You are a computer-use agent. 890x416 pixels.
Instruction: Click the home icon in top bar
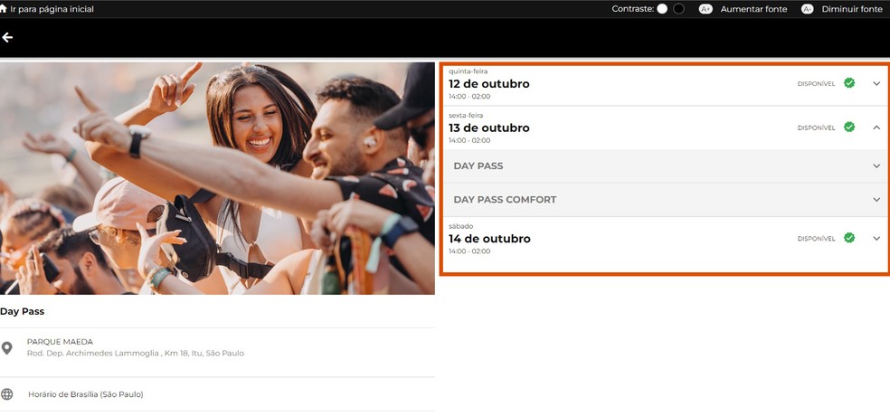click(x=4, y=9)
